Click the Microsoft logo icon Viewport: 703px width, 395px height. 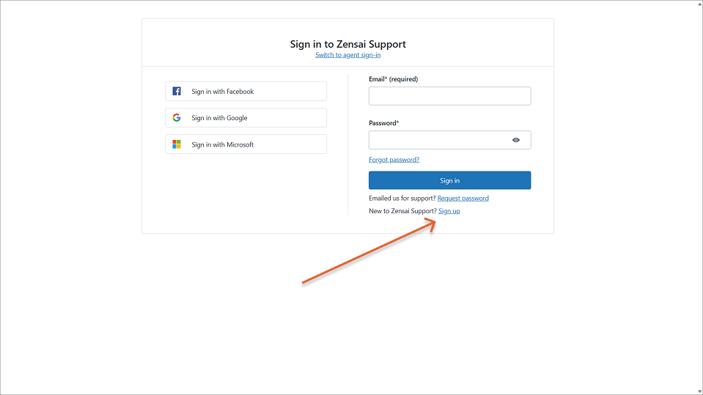(x=177, y=144)
